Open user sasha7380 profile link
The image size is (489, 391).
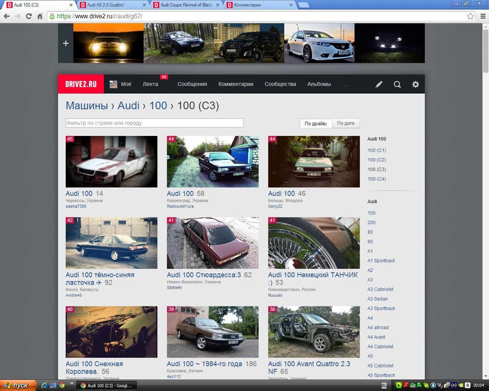click(76, 206)
